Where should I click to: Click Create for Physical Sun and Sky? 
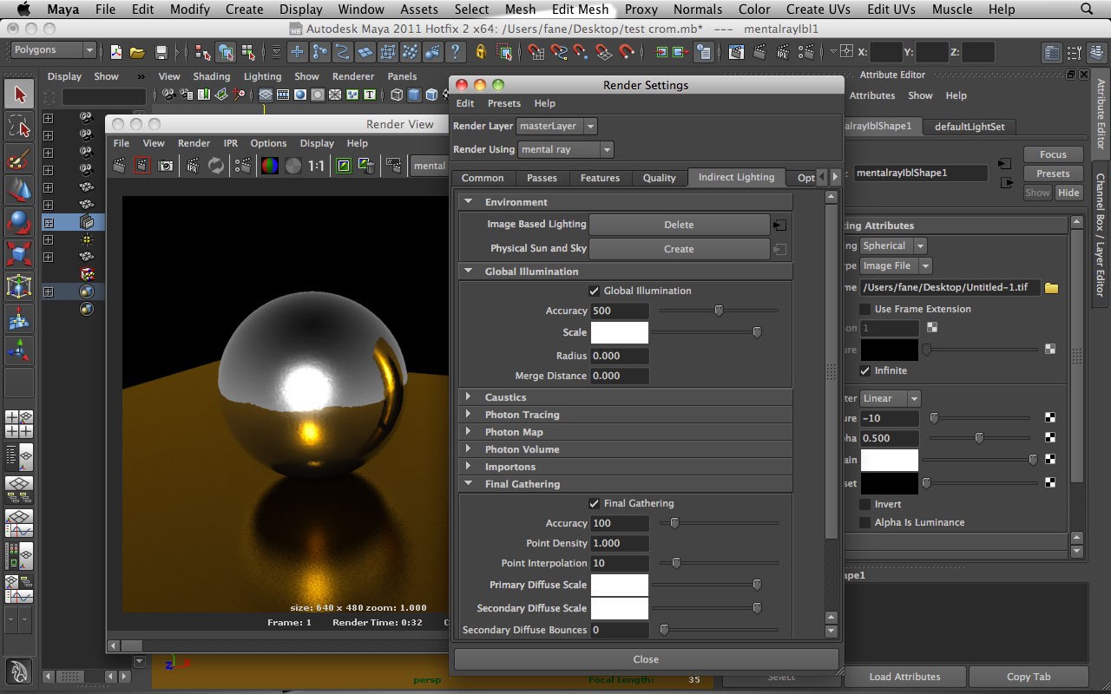point(679,249)
